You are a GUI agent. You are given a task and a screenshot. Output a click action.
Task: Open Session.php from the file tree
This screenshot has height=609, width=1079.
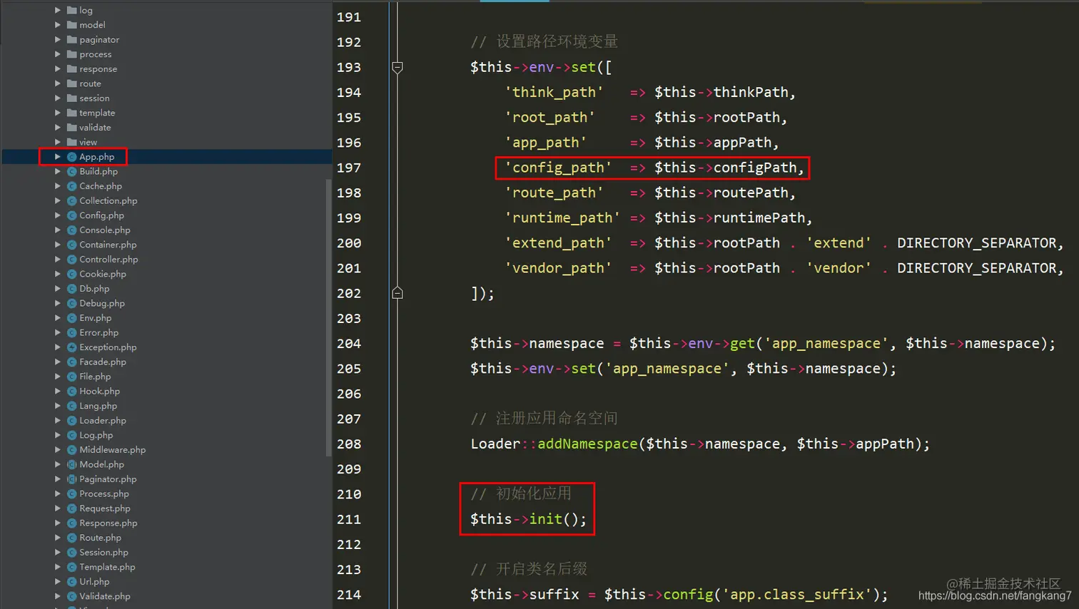103,552
